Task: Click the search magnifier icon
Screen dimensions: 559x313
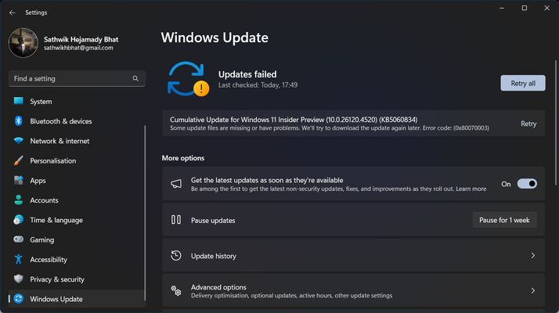Action: [x=135, y=78]
